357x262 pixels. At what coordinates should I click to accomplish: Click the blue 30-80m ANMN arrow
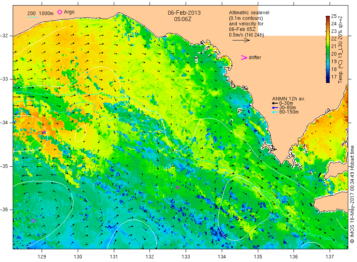[275, 108]
